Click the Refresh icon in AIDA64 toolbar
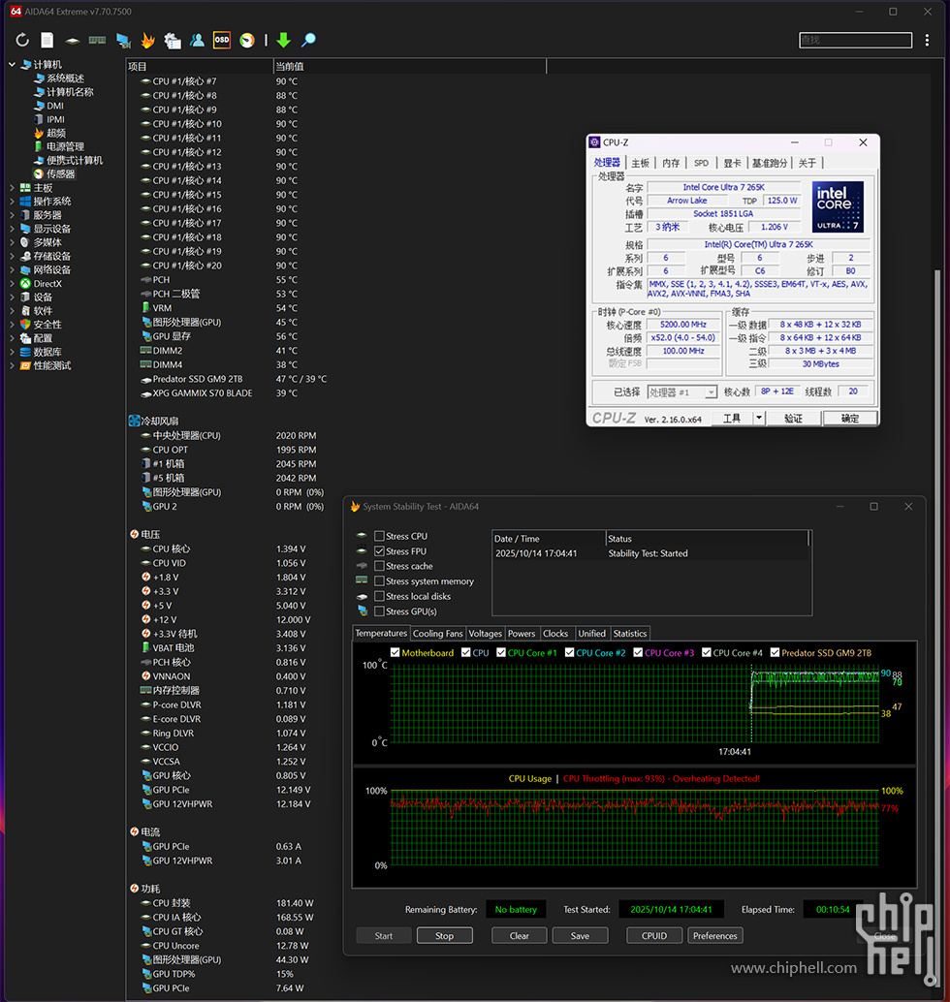 coord(22,41)
